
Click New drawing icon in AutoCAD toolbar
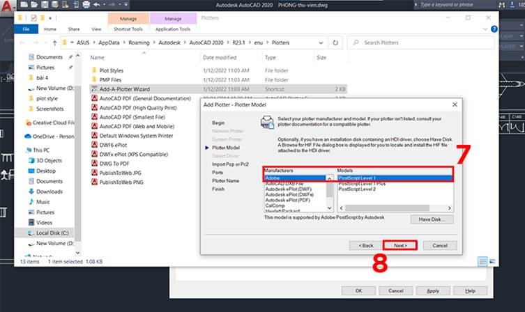[x=24, y=5]
